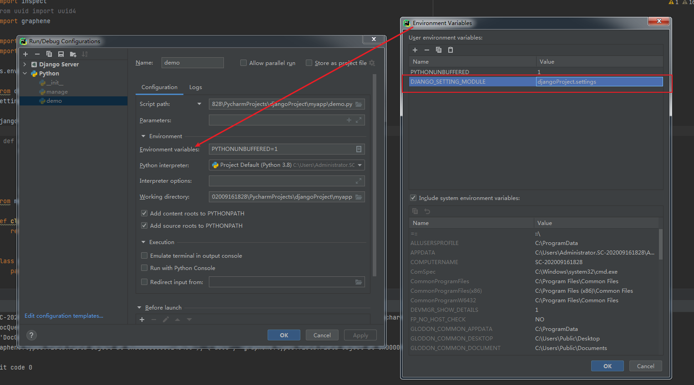Collapse the Python tree node
This screenshot has height=385, width=694.
(25, 74)
